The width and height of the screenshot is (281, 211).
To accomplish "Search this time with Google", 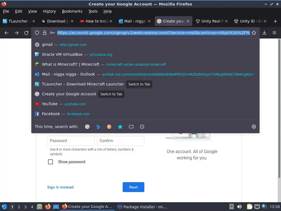I will (87, 127).
